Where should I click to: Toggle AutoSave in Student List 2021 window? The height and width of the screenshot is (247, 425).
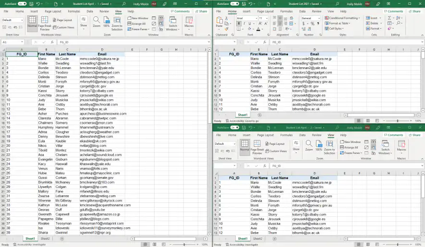235,4
